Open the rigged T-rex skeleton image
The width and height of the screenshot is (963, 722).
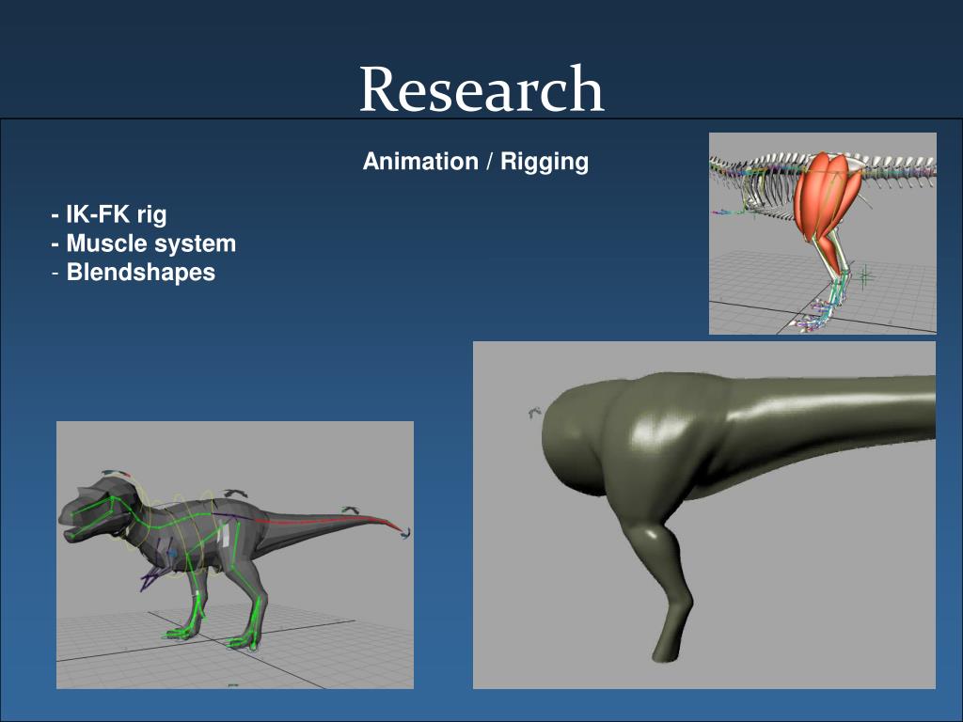pos(234,555)
